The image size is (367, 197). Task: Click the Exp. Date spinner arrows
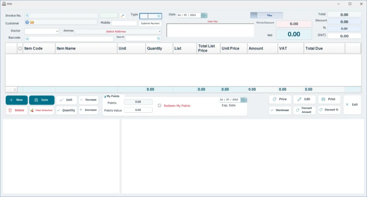242,100
